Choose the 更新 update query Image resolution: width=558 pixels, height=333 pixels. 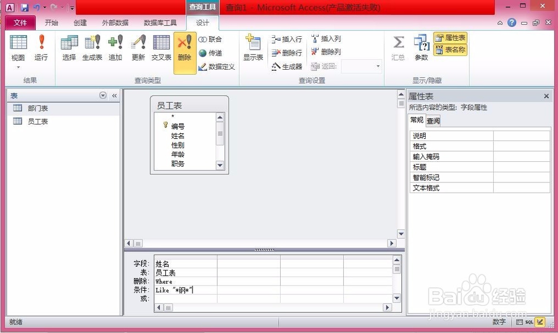pos(138,48)
